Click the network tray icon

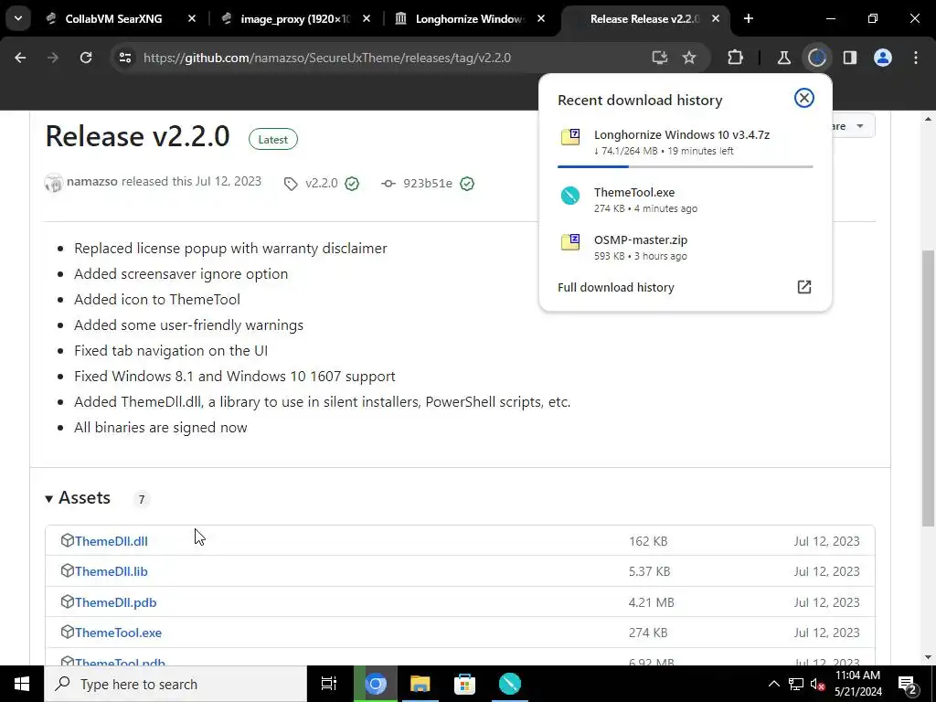click(796, 685)
